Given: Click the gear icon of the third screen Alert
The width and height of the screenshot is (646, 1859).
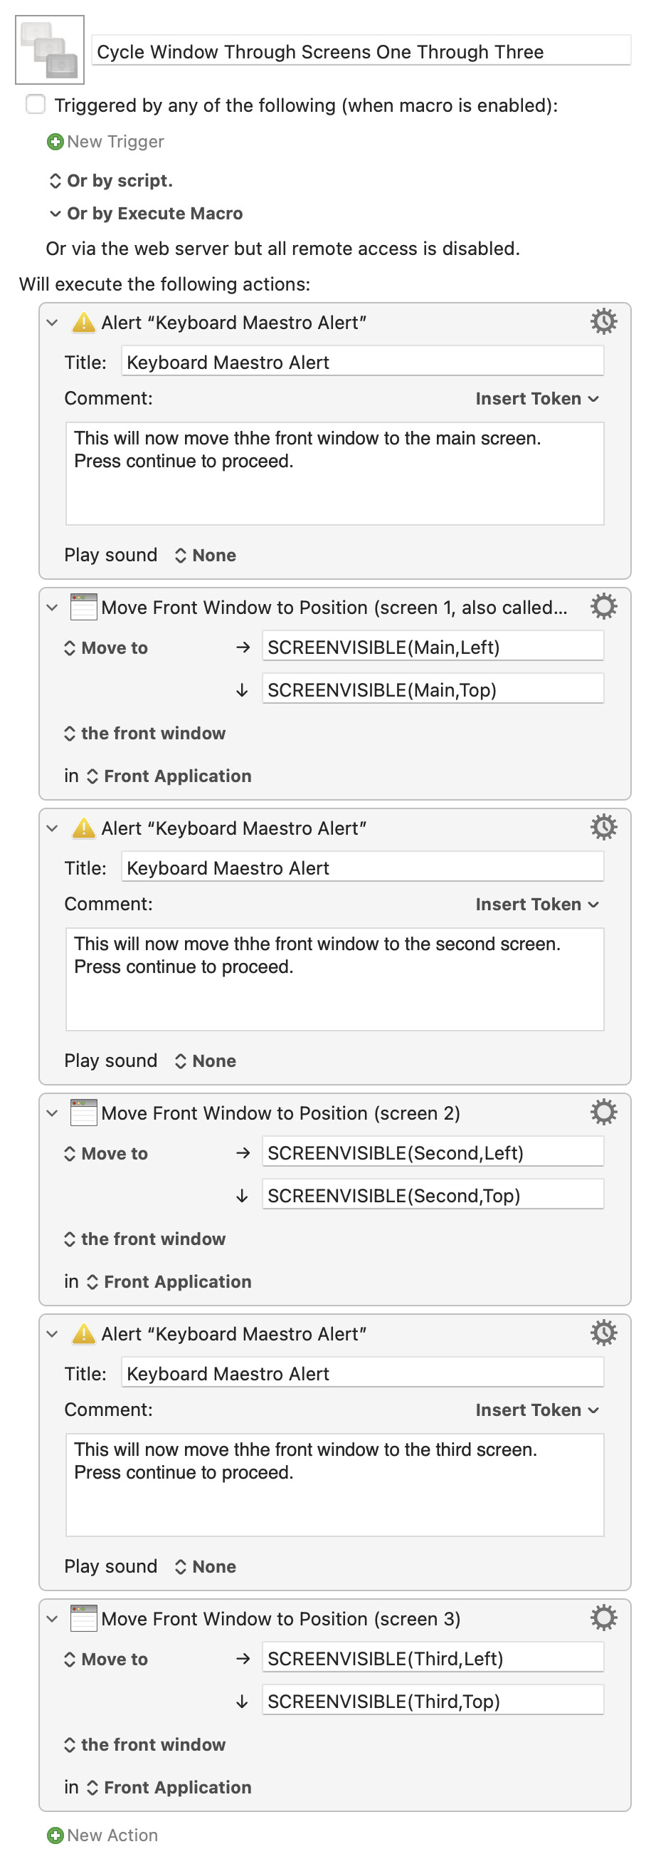Looking at the screenshot, I should click(x=603, y=1333).
